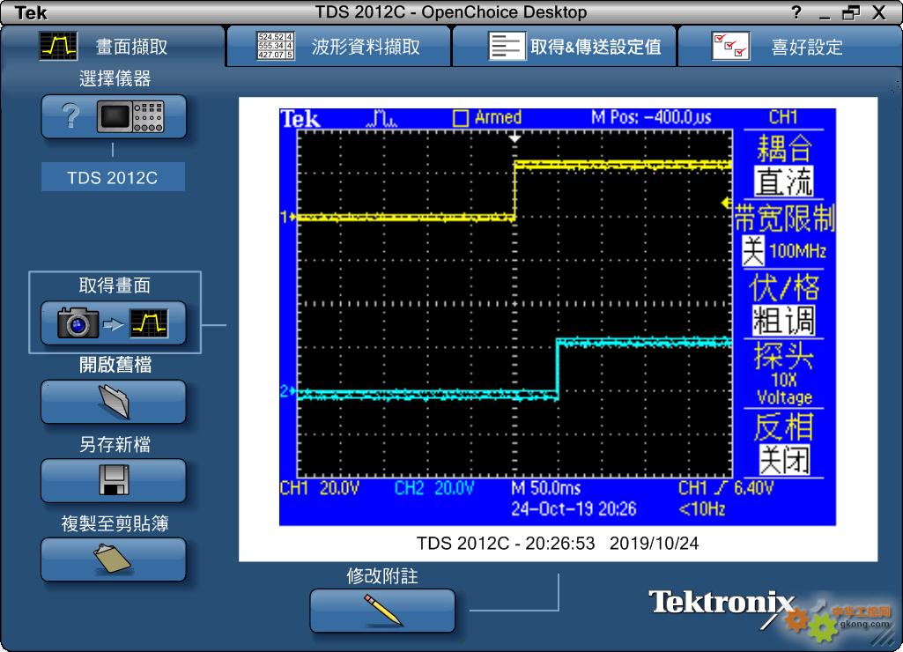Minimize the OpenChoice Desktop window
The width and height of the screenshot is (903, 652).
tap(825, 13)
